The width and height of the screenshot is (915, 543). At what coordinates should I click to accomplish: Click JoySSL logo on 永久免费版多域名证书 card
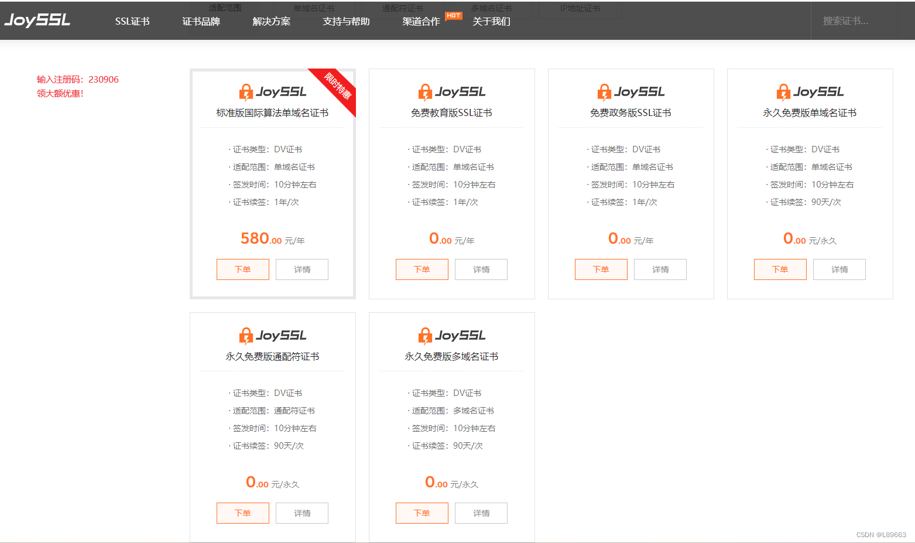(452, 336)
